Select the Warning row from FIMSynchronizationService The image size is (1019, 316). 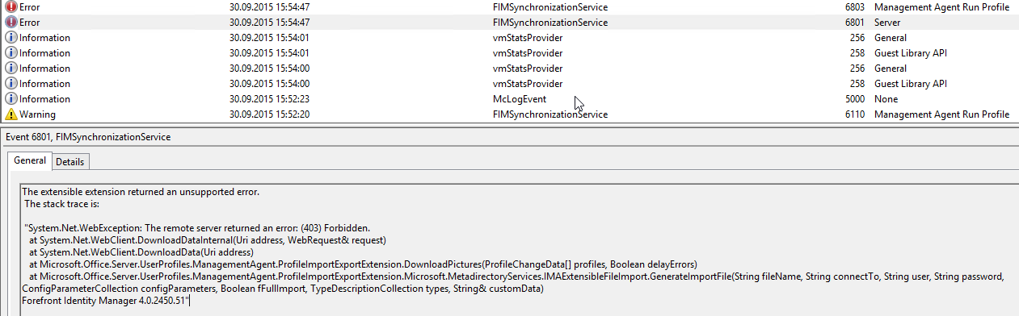coord(509,114)
